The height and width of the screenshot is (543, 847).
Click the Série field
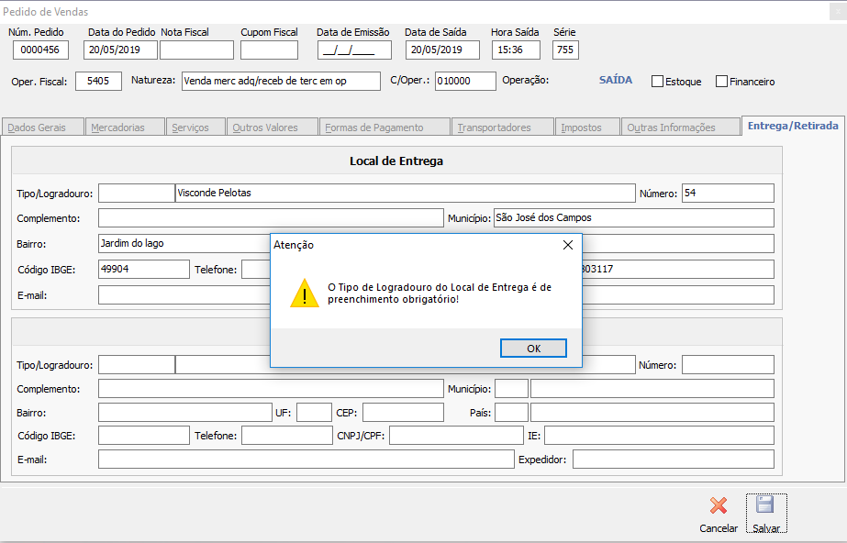[x=565, y=50]
